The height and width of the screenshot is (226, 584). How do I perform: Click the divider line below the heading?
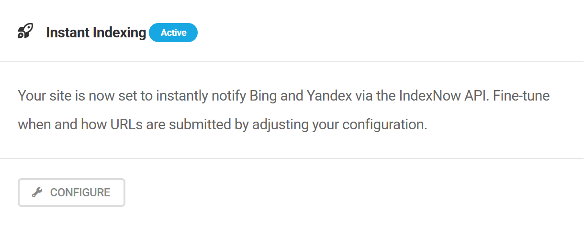click(x=292, y=62)
